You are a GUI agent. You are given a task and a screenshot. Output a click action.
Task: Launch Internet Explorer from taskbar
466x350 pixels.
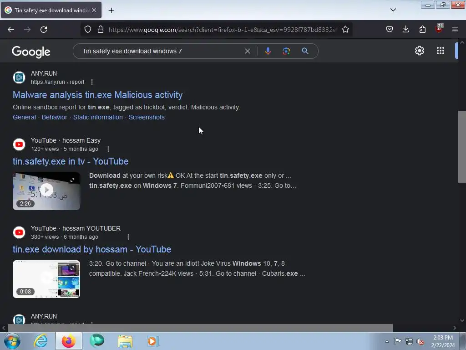tap(41, 341)
